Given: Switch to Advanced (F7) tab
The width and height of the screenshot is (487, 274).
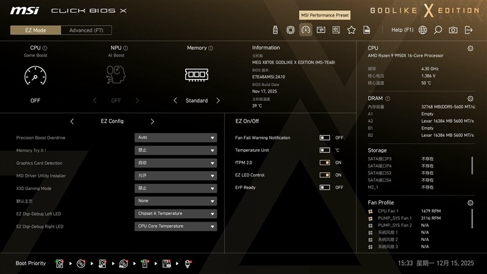Looking at the screenshot, I should click(86, 30).
